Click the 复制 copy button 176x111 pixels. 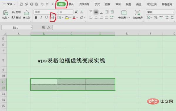(x=16, y=17)
